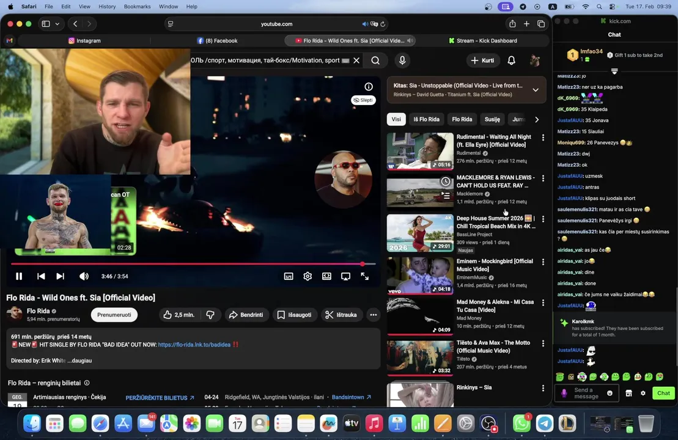Open video info card icon
This screenshot has width=678, height=440.
click(369, 86)
